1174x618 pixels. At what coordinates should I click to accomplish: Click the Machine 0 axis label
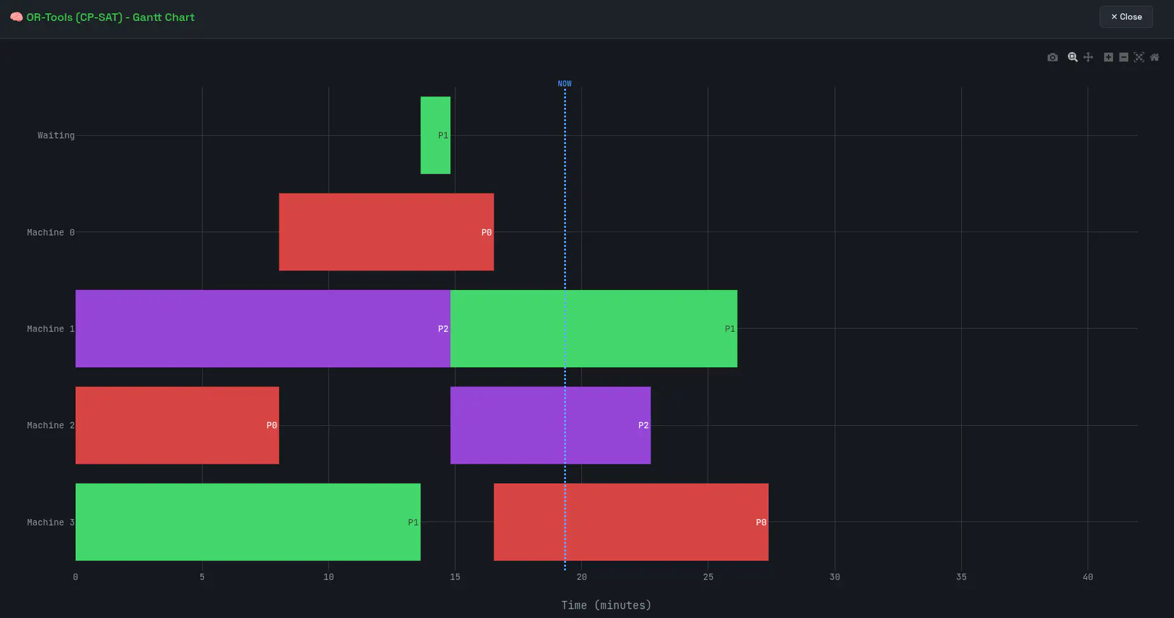[51, 232]
